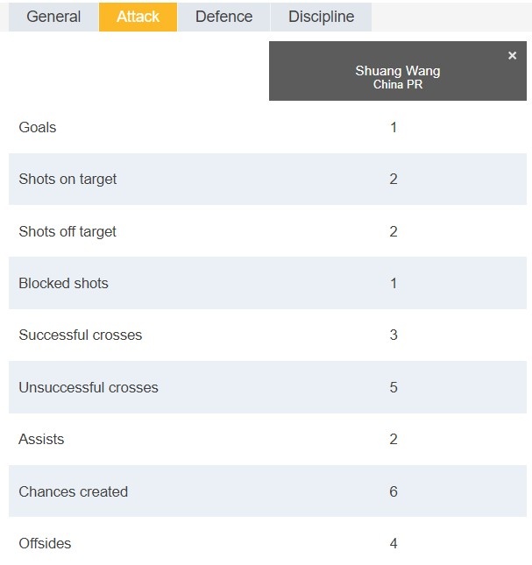Click the Unsuccessful crosses value 5
The width and height of the screenshot is (532, 565).
click(394, 387)
